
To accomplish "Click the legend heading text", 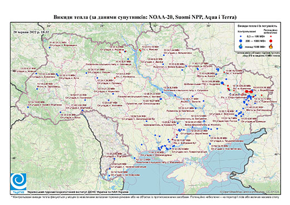I will [x=258, y=26].
